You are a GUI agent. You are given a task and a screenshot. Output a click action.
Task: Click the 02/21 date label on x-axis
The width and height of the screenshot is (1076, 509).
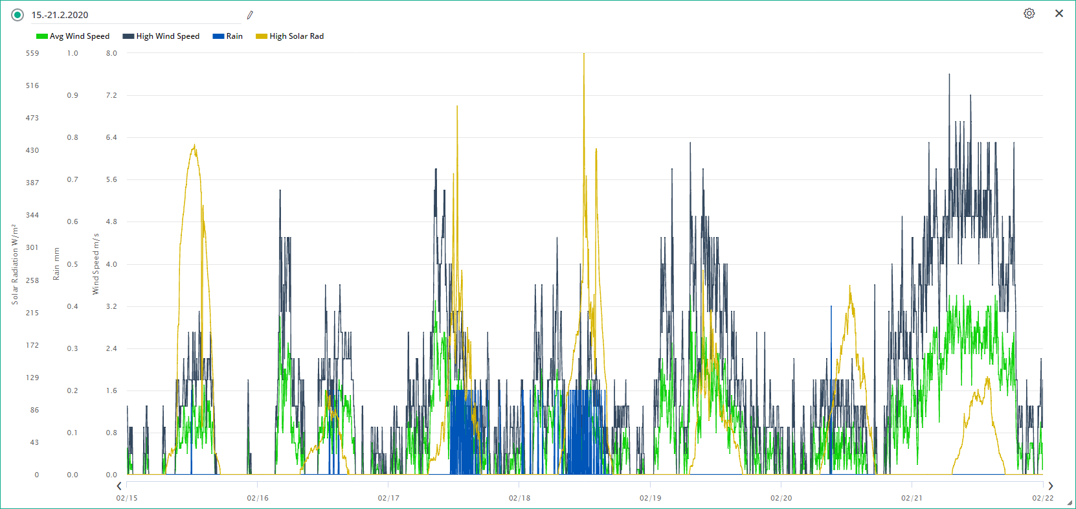pos(912,498)
